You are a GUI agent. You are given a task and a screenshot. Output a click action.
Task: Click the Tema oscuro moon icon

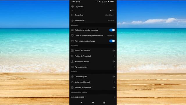pos(72,20)
